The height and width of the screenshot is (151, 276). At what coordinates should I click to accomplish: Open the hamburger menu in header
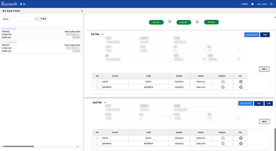tap(25, 4)
